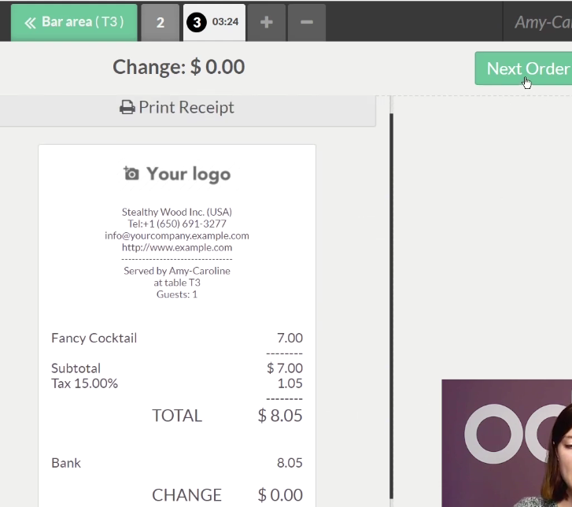Remove current order with minus icon
The height and width of the screenshot is (507, 572).
coord(307,22)
